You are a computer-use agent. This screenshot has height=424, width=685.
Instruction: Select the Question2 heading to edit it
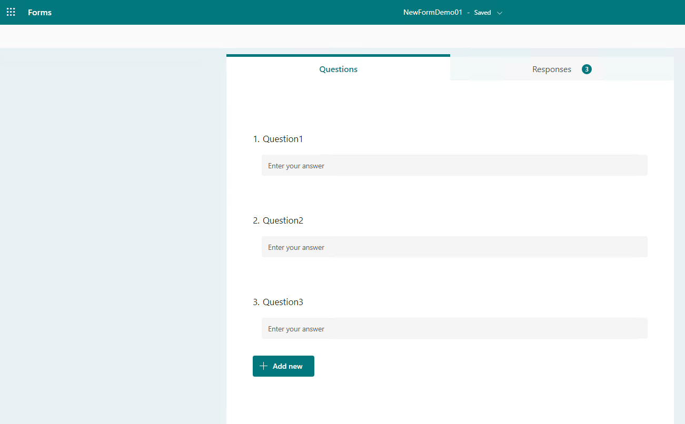coord(283,220)
